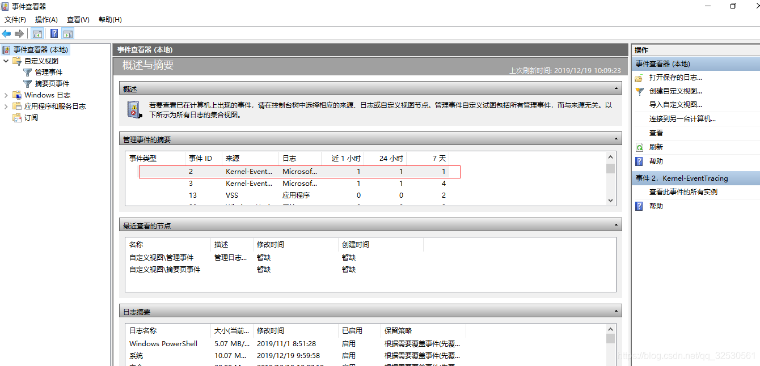
Task: Click the 创建自定义视图 funnel icon
Action: pos(639,91)
